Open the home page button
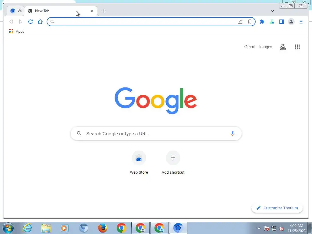The height and width of the screenshot is (234, 312). click(x=40, y=22)
